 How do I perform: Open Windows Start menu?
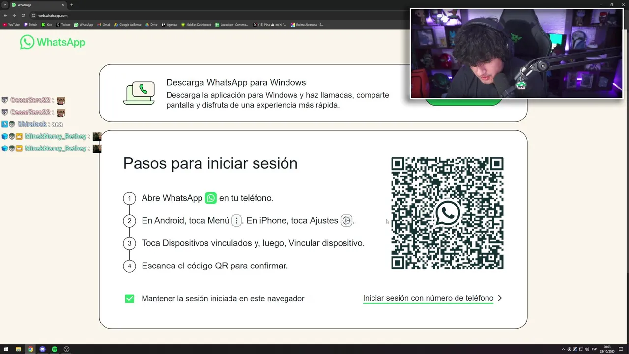(x=6, y=349)
